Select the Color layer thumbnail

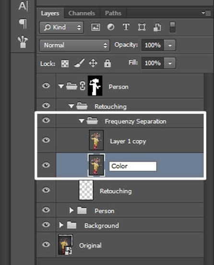tap(96, 165)
